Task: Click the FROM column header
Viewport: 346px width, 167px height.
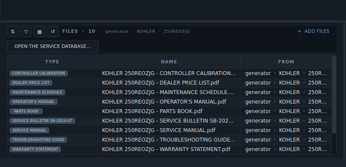Action: click(286, 62)
